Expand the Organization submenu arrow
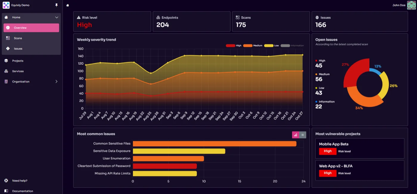The width and height of the screenshot is (417, 194). [x=57, y=81]
